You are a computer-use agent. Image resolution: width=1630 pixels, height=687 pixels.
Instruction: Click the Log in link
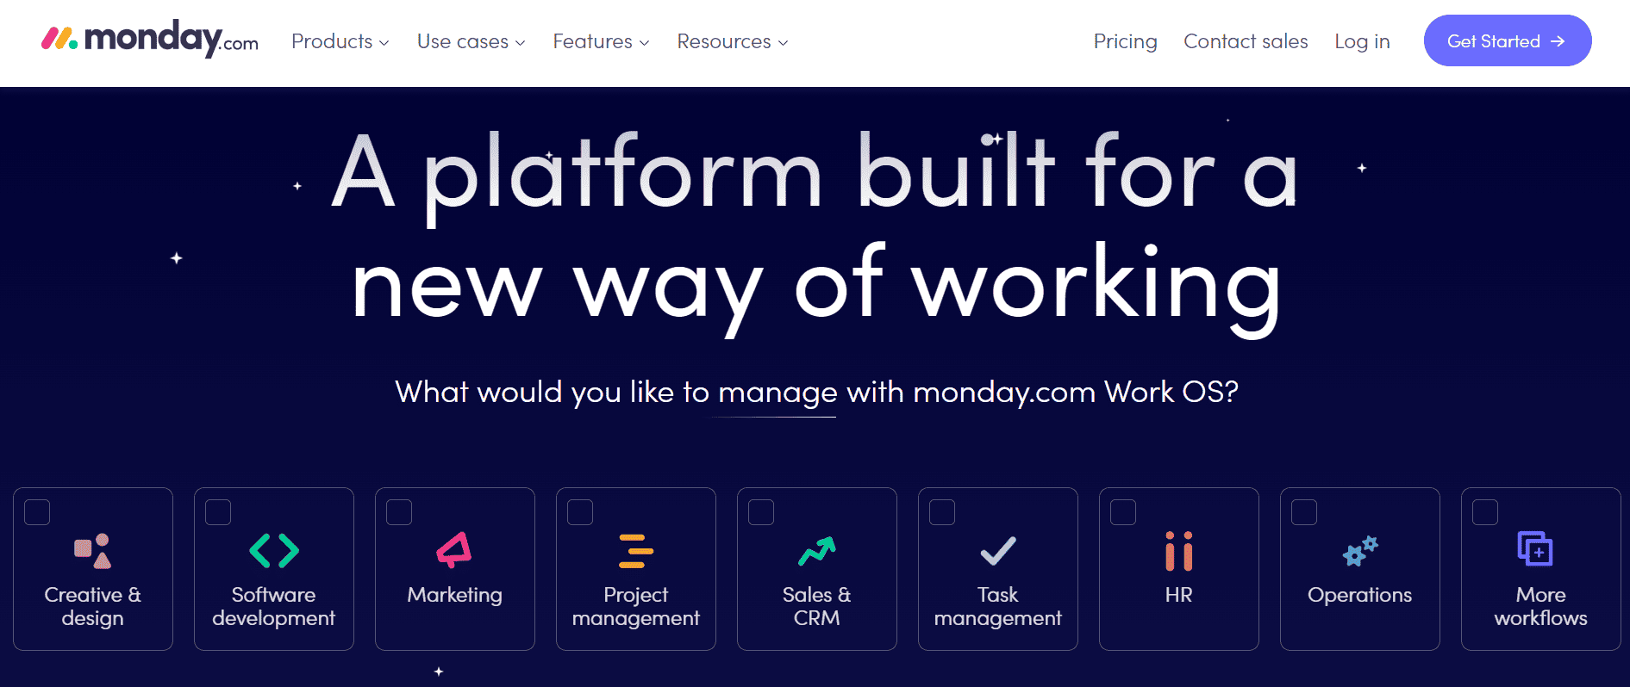1362,41
